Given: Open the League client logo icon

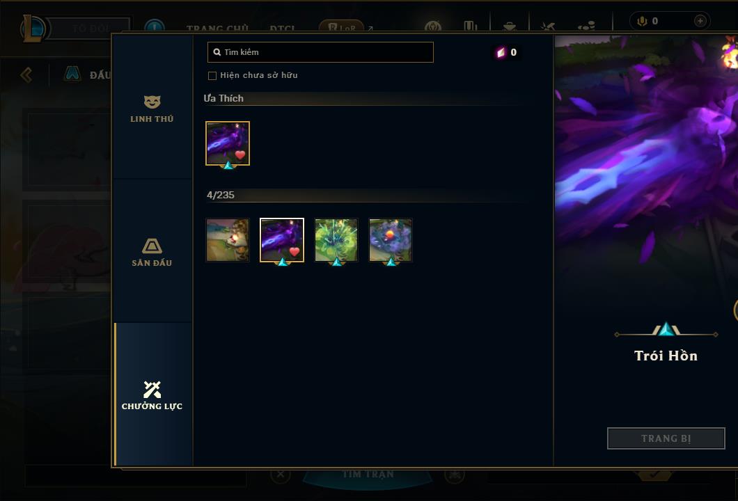Looking at the screenshot, I should click(x=33, y=28).
